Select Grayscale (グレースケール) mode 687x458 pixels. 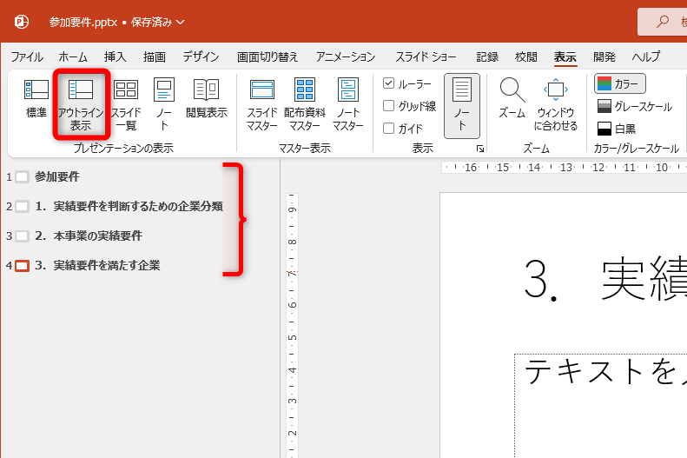(x=634, y=107)
